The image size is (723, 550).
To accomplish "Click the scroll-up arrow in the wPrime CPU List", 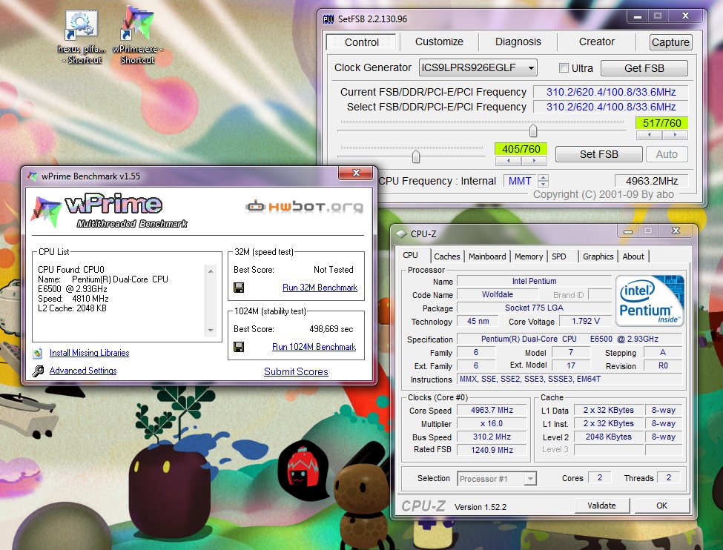I will pos(211,271).
